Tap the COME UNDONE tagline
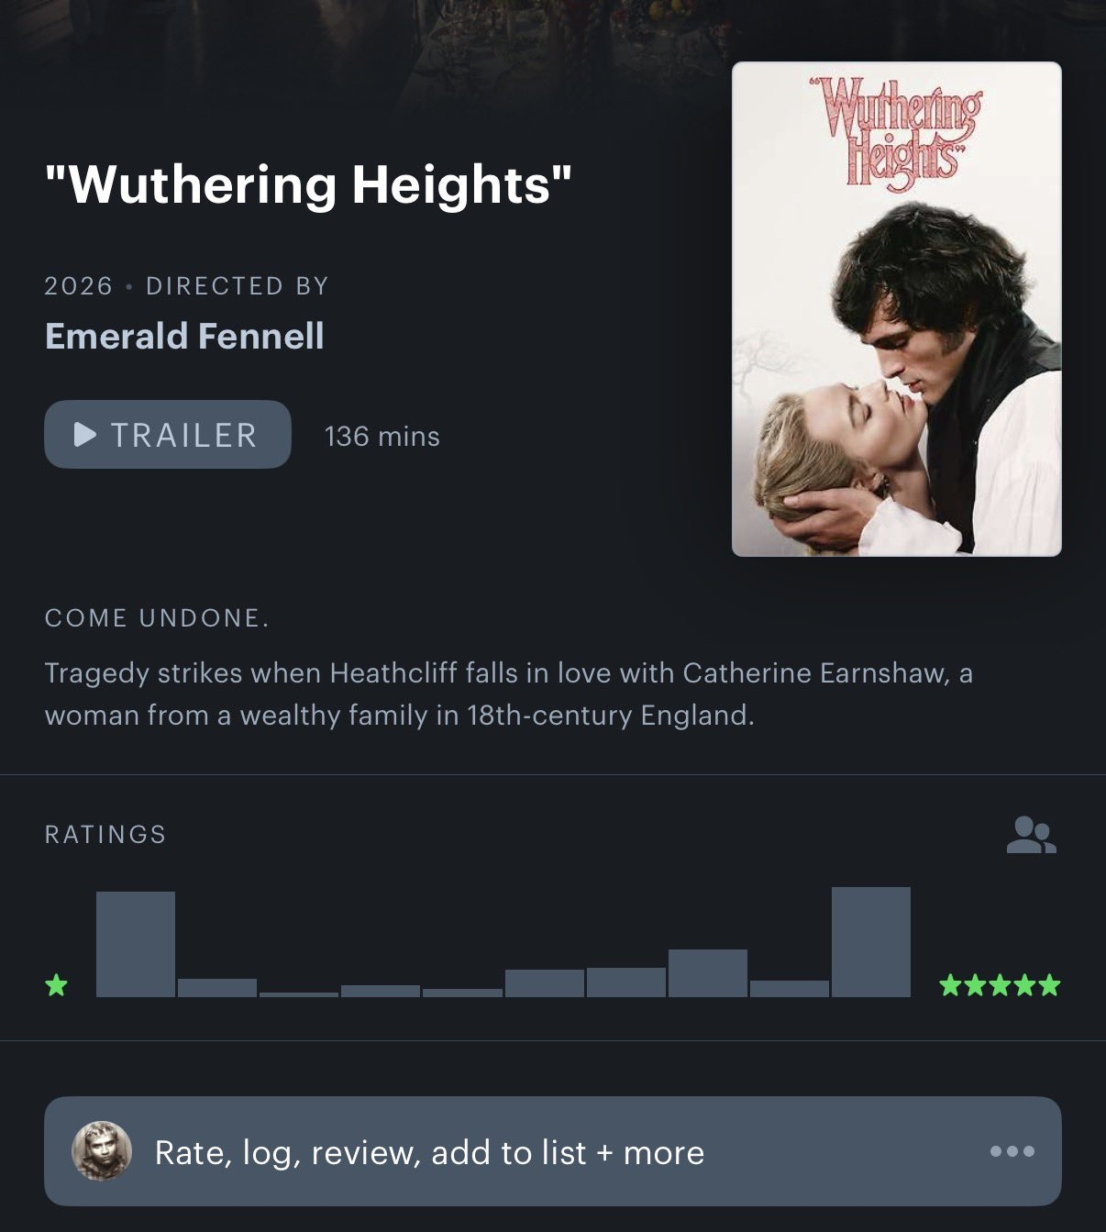This screenshot has height=1232, width=1106. (157, 618)
